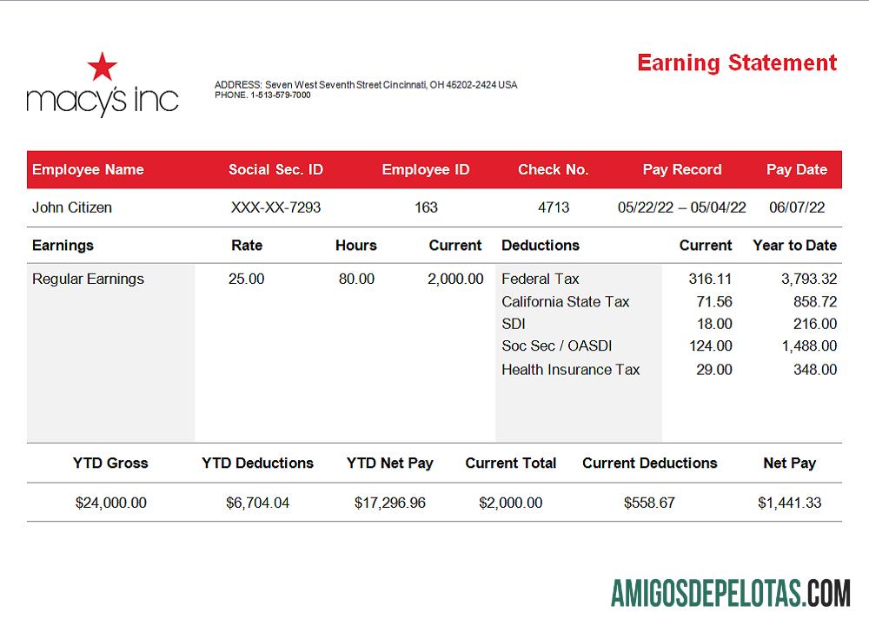The height and width of the screenshot is (625, 869).
Task: Select the pay record date range
Action: coord(681,207)
